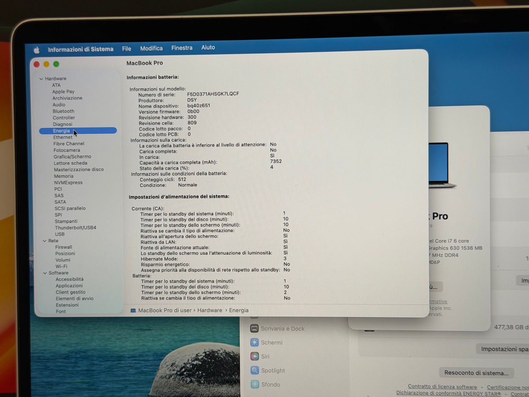Open the Aiuto menu
This screenshot has height=397, width=529.
pos(208,47)
